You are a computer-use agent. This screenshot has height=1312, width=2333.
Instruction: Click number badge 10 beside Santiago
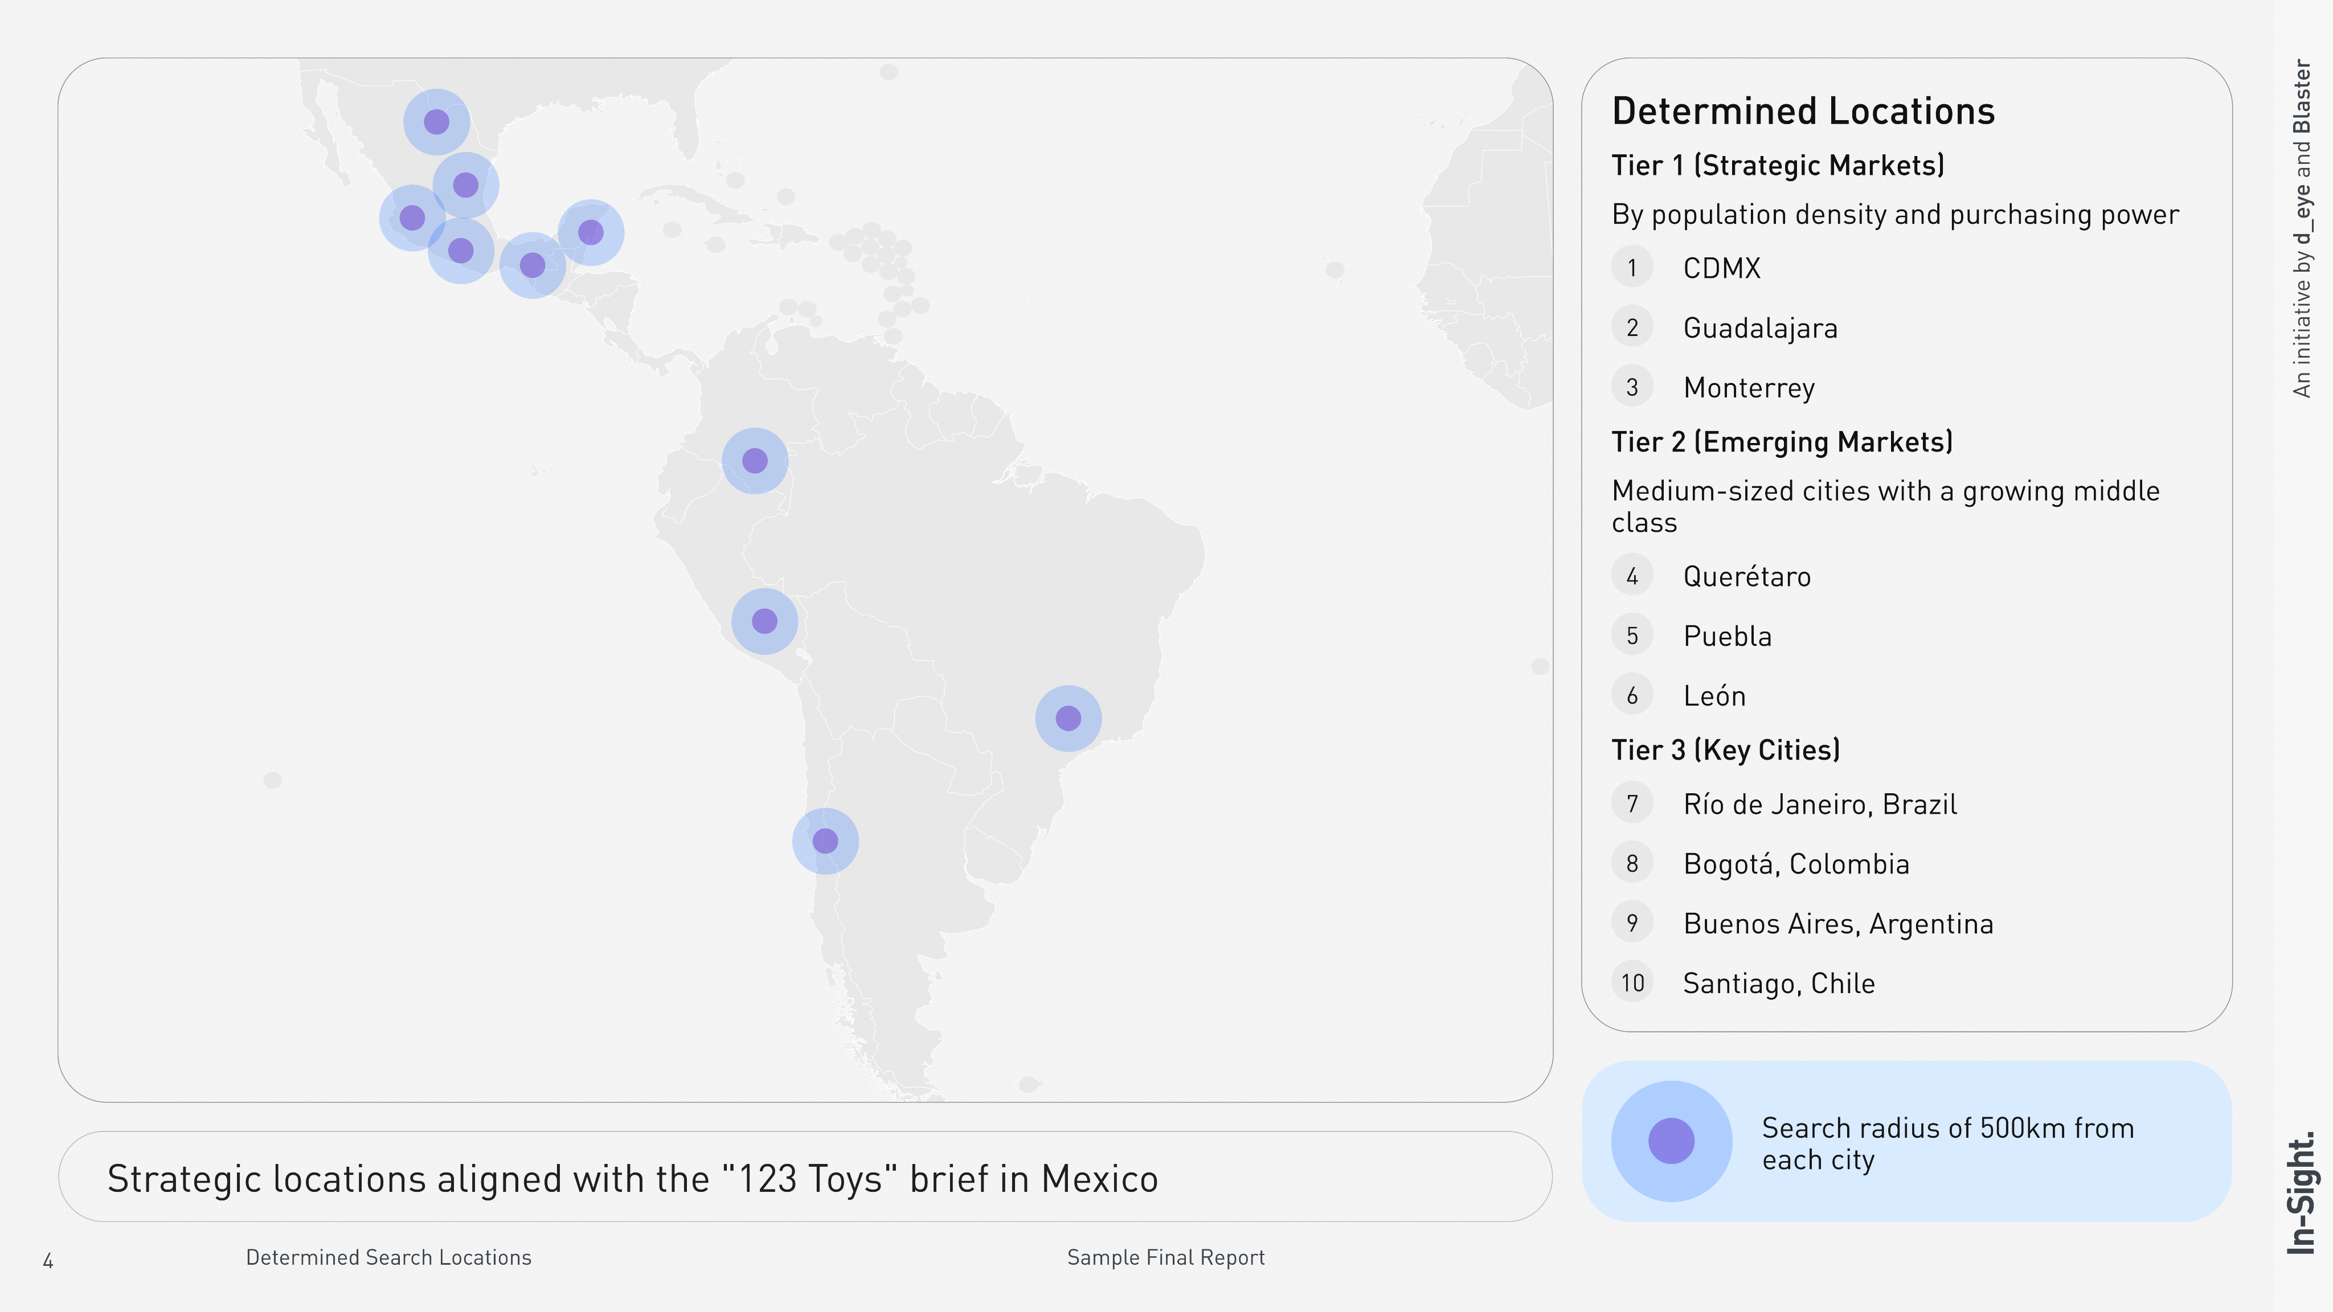[1632, 982]
